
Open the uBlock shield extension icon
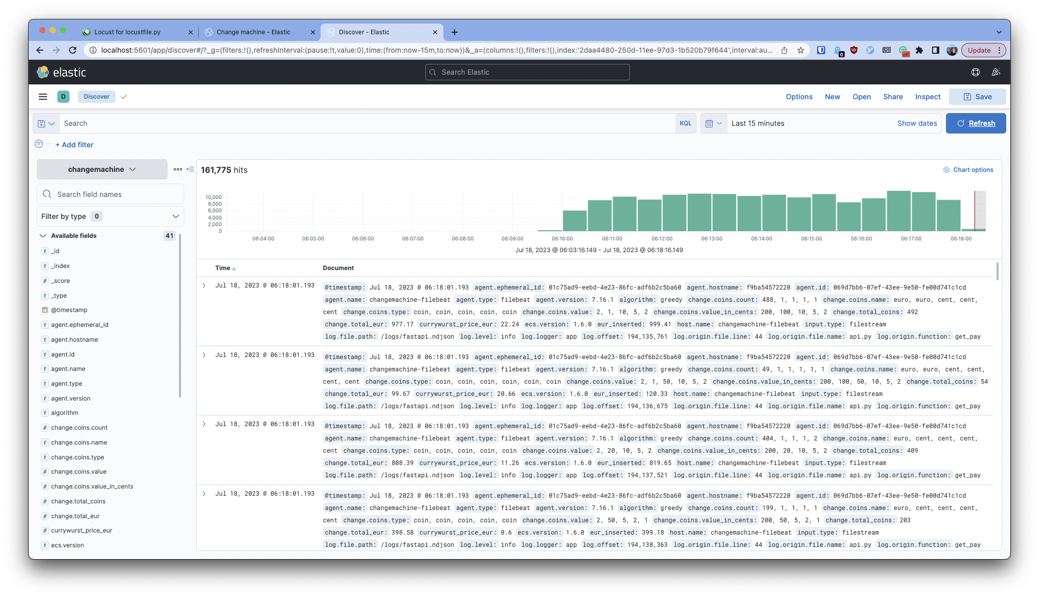pyautogui.click(x=854, y=50)
